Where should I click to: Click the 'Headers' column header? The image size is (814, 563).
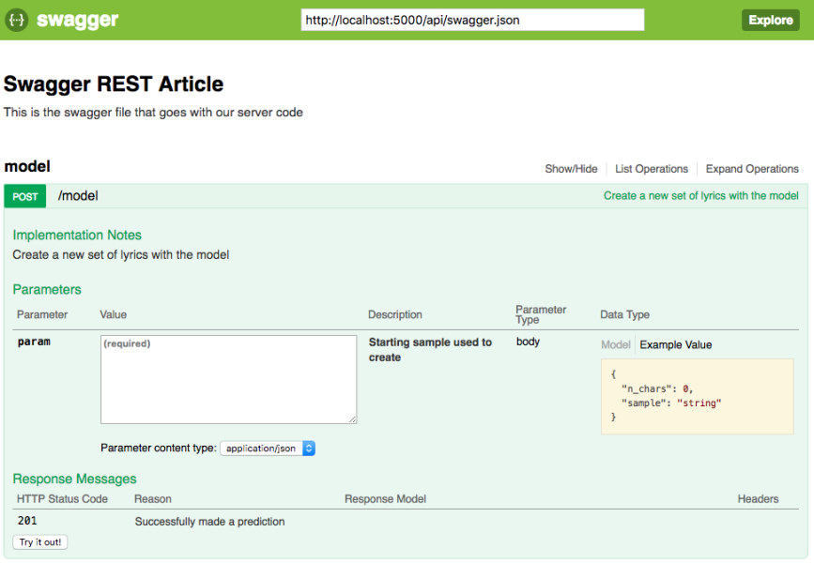tap(758, 498)
